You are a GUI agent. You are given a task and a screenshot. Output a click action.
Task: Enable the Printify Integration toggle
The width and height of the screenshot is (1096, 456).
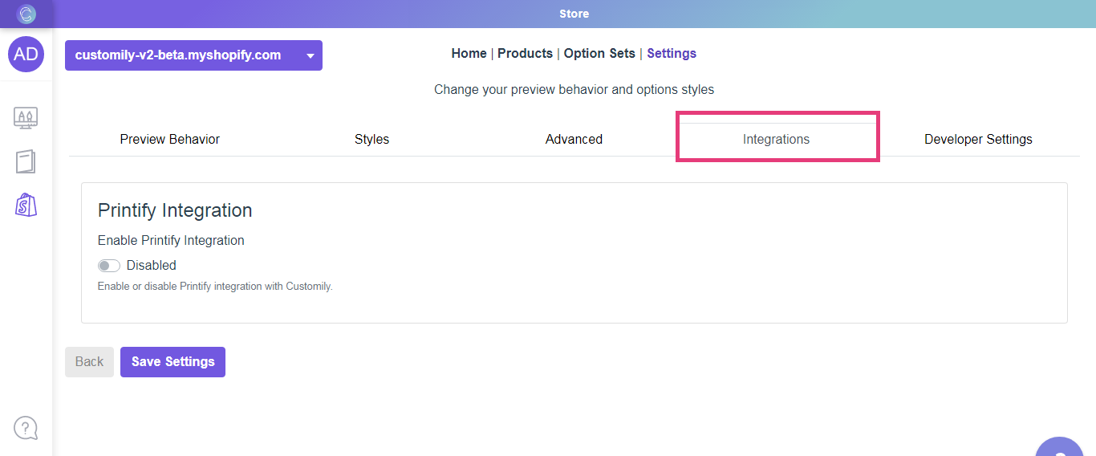pos(109,266)
